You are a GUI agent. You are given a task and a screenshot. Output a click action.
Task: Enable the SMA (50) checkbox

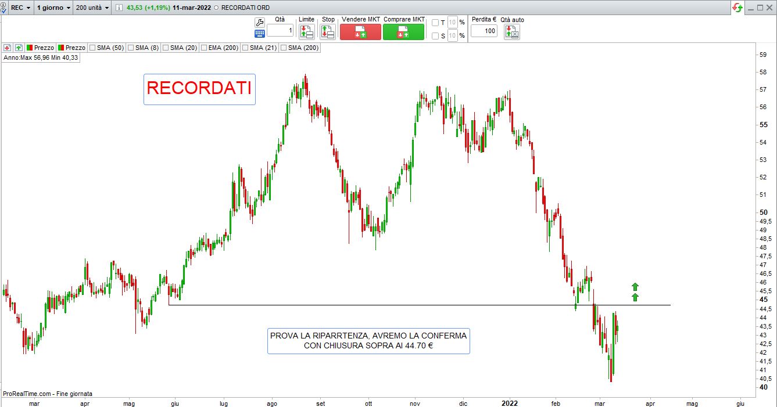click(x=93, y=48)
